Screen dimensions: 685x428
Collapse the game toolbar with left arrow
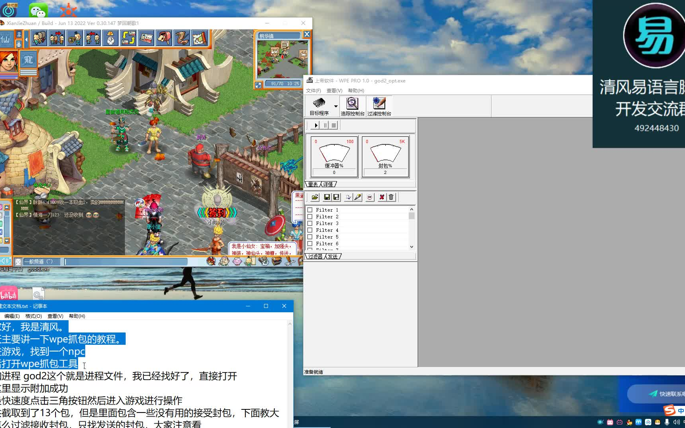point(26,39)
